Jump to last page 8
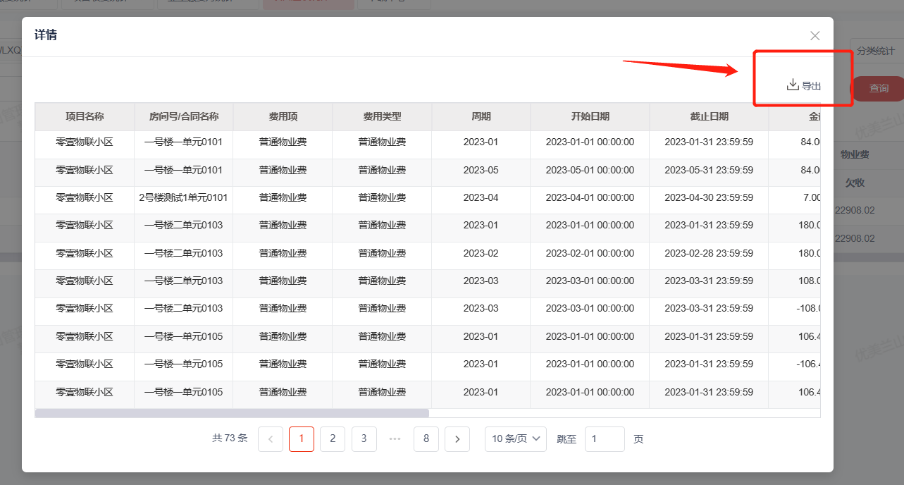The height and width of the screenshot is (485, 904). click(426, 439)
